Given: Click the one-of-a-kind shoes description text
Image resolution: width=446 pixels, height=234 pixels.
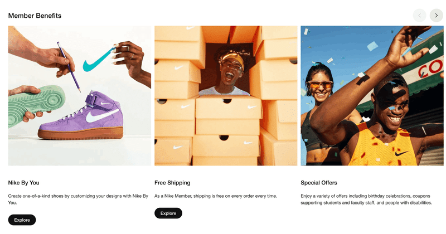Looking at the screenshot, I should (x=78, y=199).
